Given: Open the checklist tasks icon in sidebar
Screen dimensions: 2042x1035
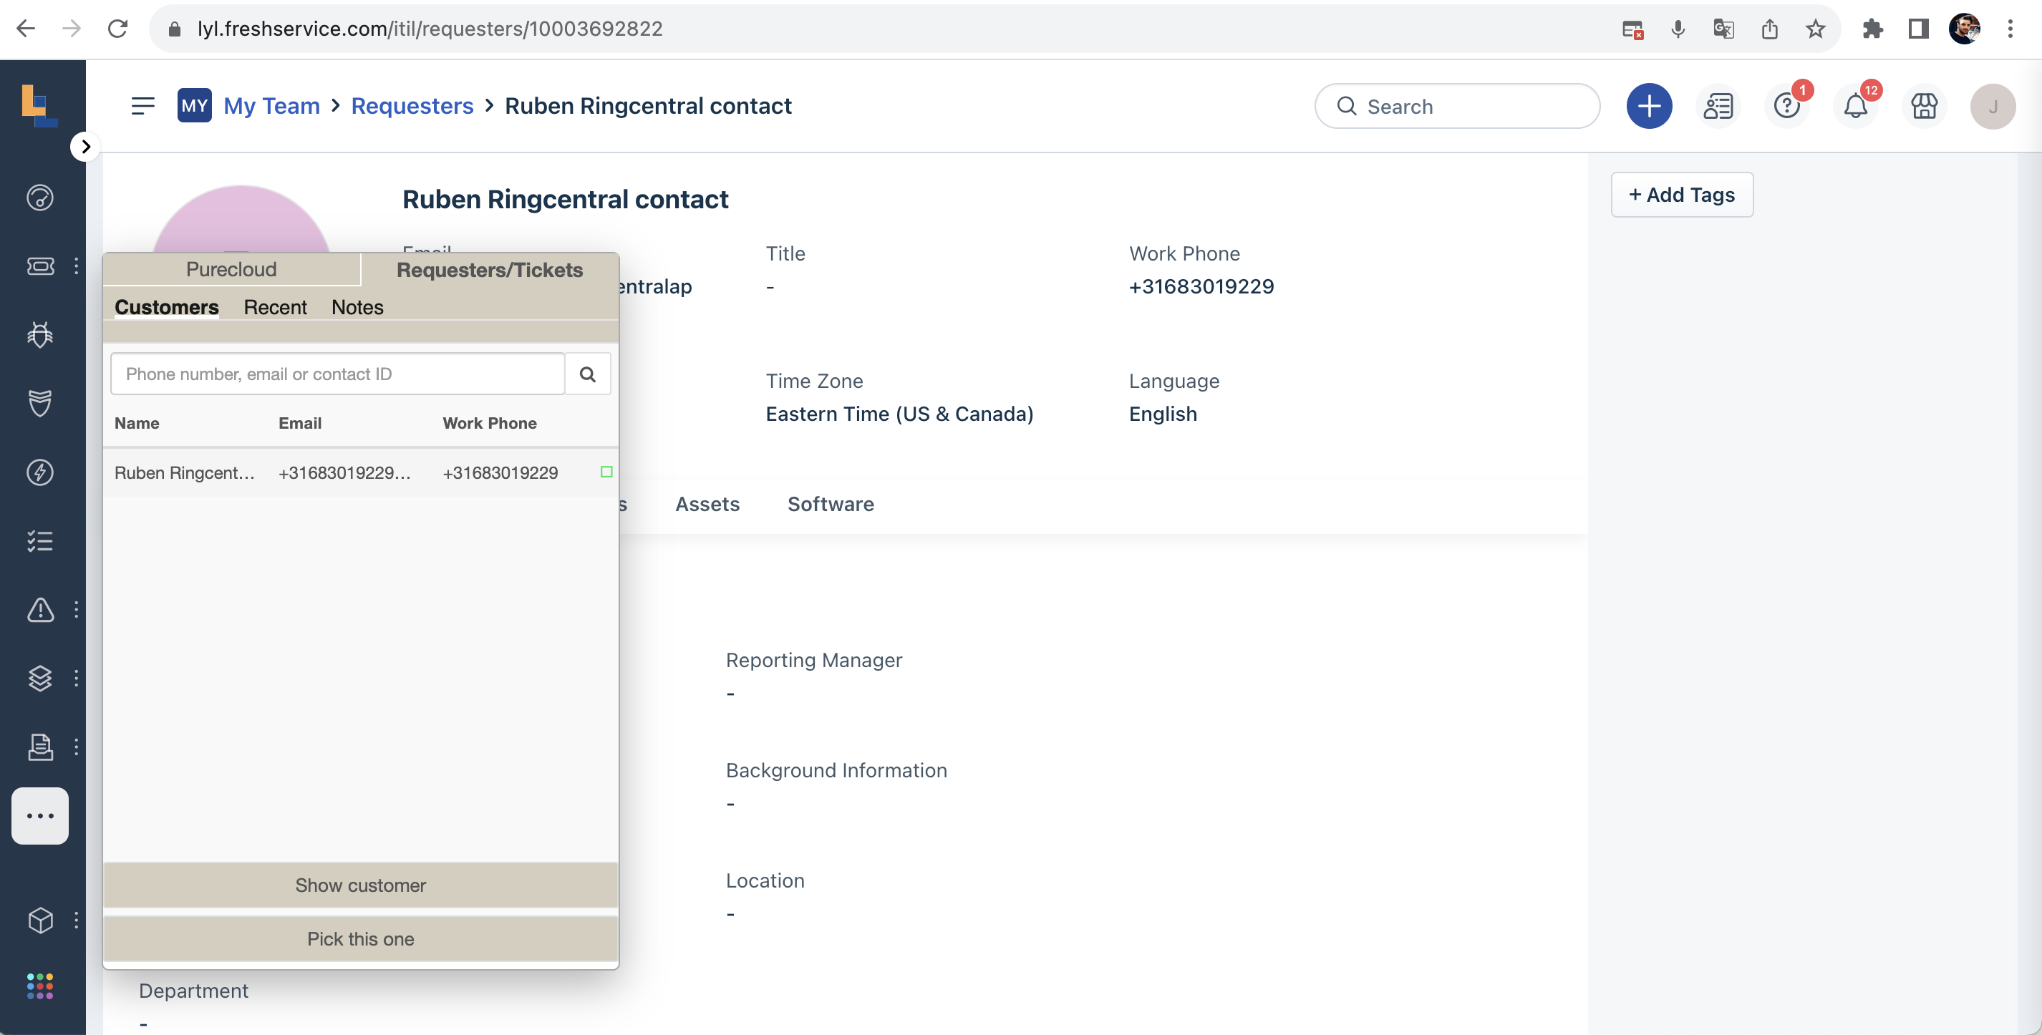Looking at the screenshot, I should tap(39, 540).
